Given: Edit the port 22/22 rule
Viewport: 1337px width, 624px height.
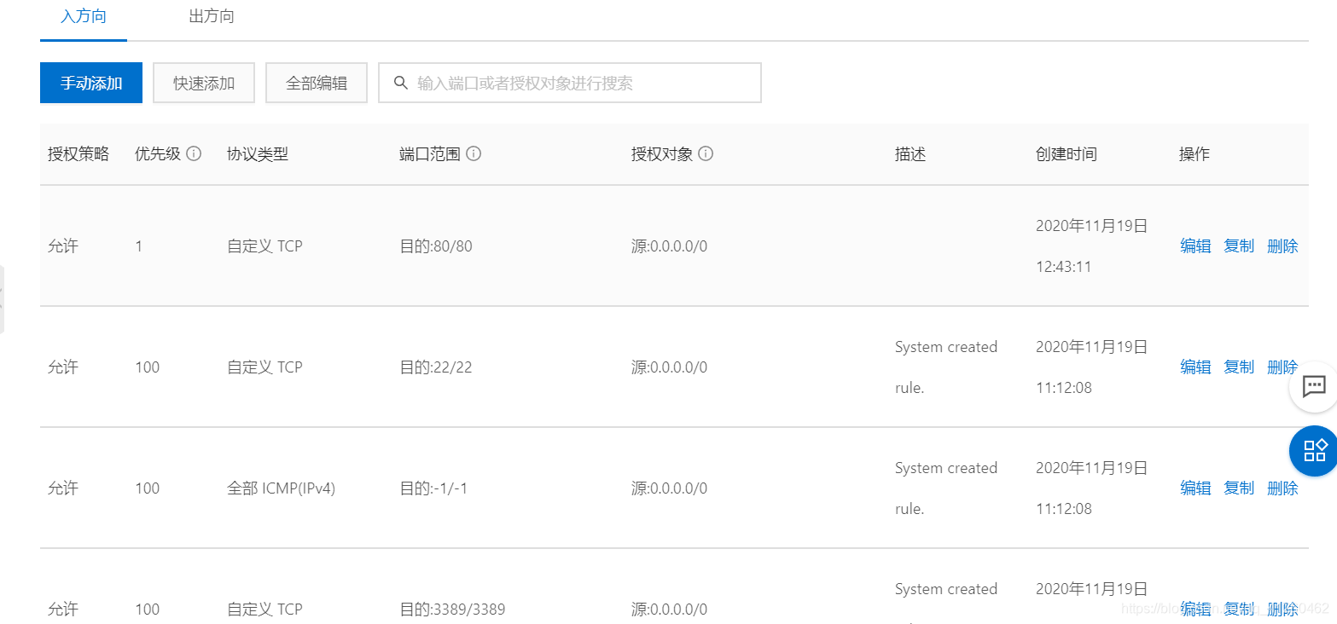Looking at the screenshot, I should 1195,367.
